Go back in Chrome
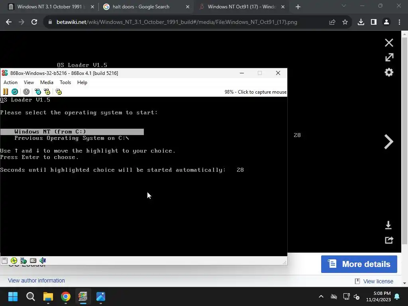This screenshot has height=306, width=408. pyautogui.click(x=9, y=22)
